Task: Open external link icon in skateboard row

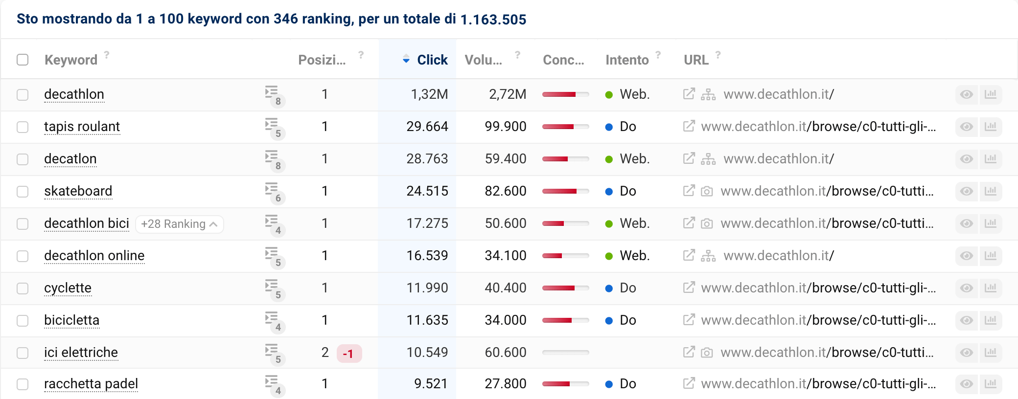Action: point(689,190)
